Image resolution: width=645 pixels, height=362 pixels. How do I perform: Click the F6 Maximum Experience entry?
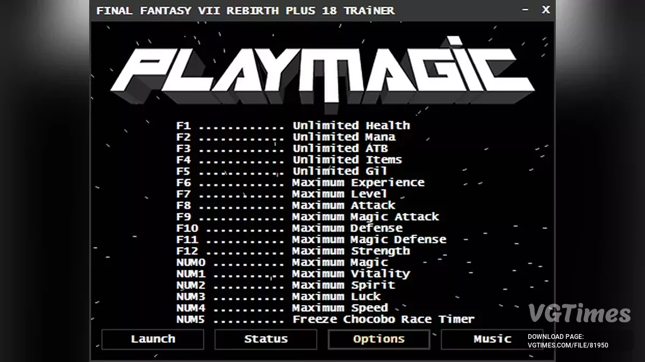pos(300,182)
